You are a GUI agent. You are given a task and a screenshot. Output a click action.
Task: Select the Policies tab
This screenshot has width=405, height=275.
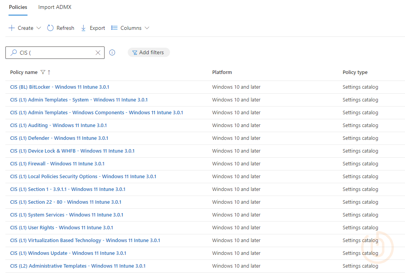[18, 7]
